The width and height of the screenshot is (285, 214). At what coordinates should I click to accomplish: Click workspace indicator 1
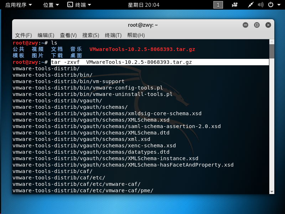218,5
